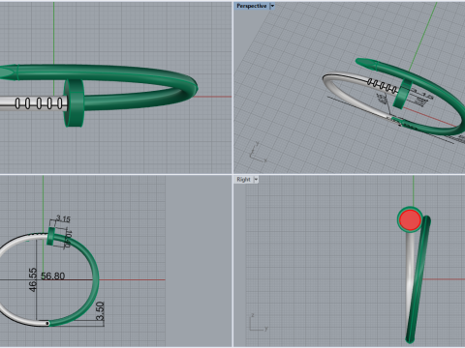
Task: Click the world axes icon in Right viewport
Action: [259, 323]
